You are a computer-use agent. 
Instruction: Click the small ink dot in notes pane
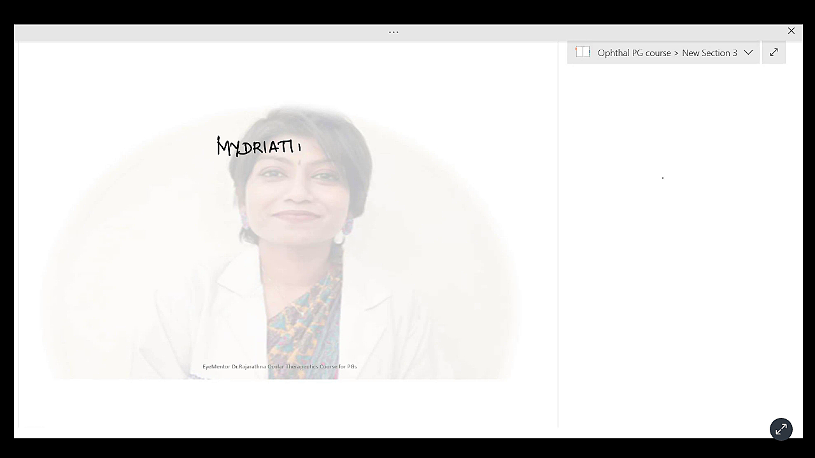tap(663, 178)
